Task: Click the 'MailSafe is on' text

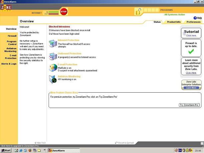Action: [65, 68]
